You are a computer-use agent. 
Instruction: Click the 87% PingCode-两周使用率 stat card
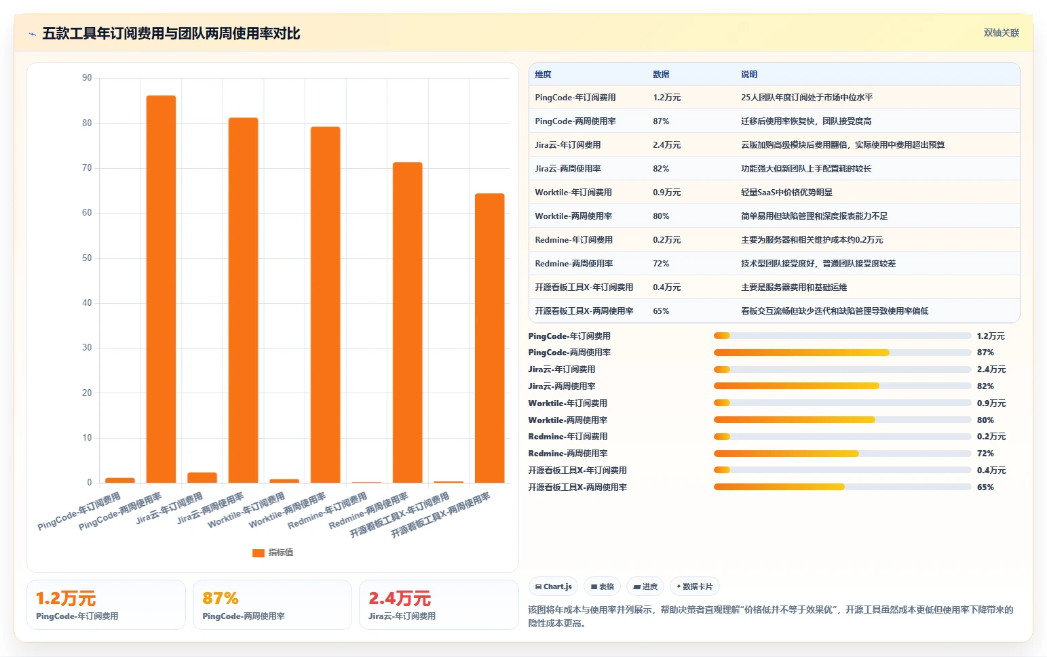[272, 605]
